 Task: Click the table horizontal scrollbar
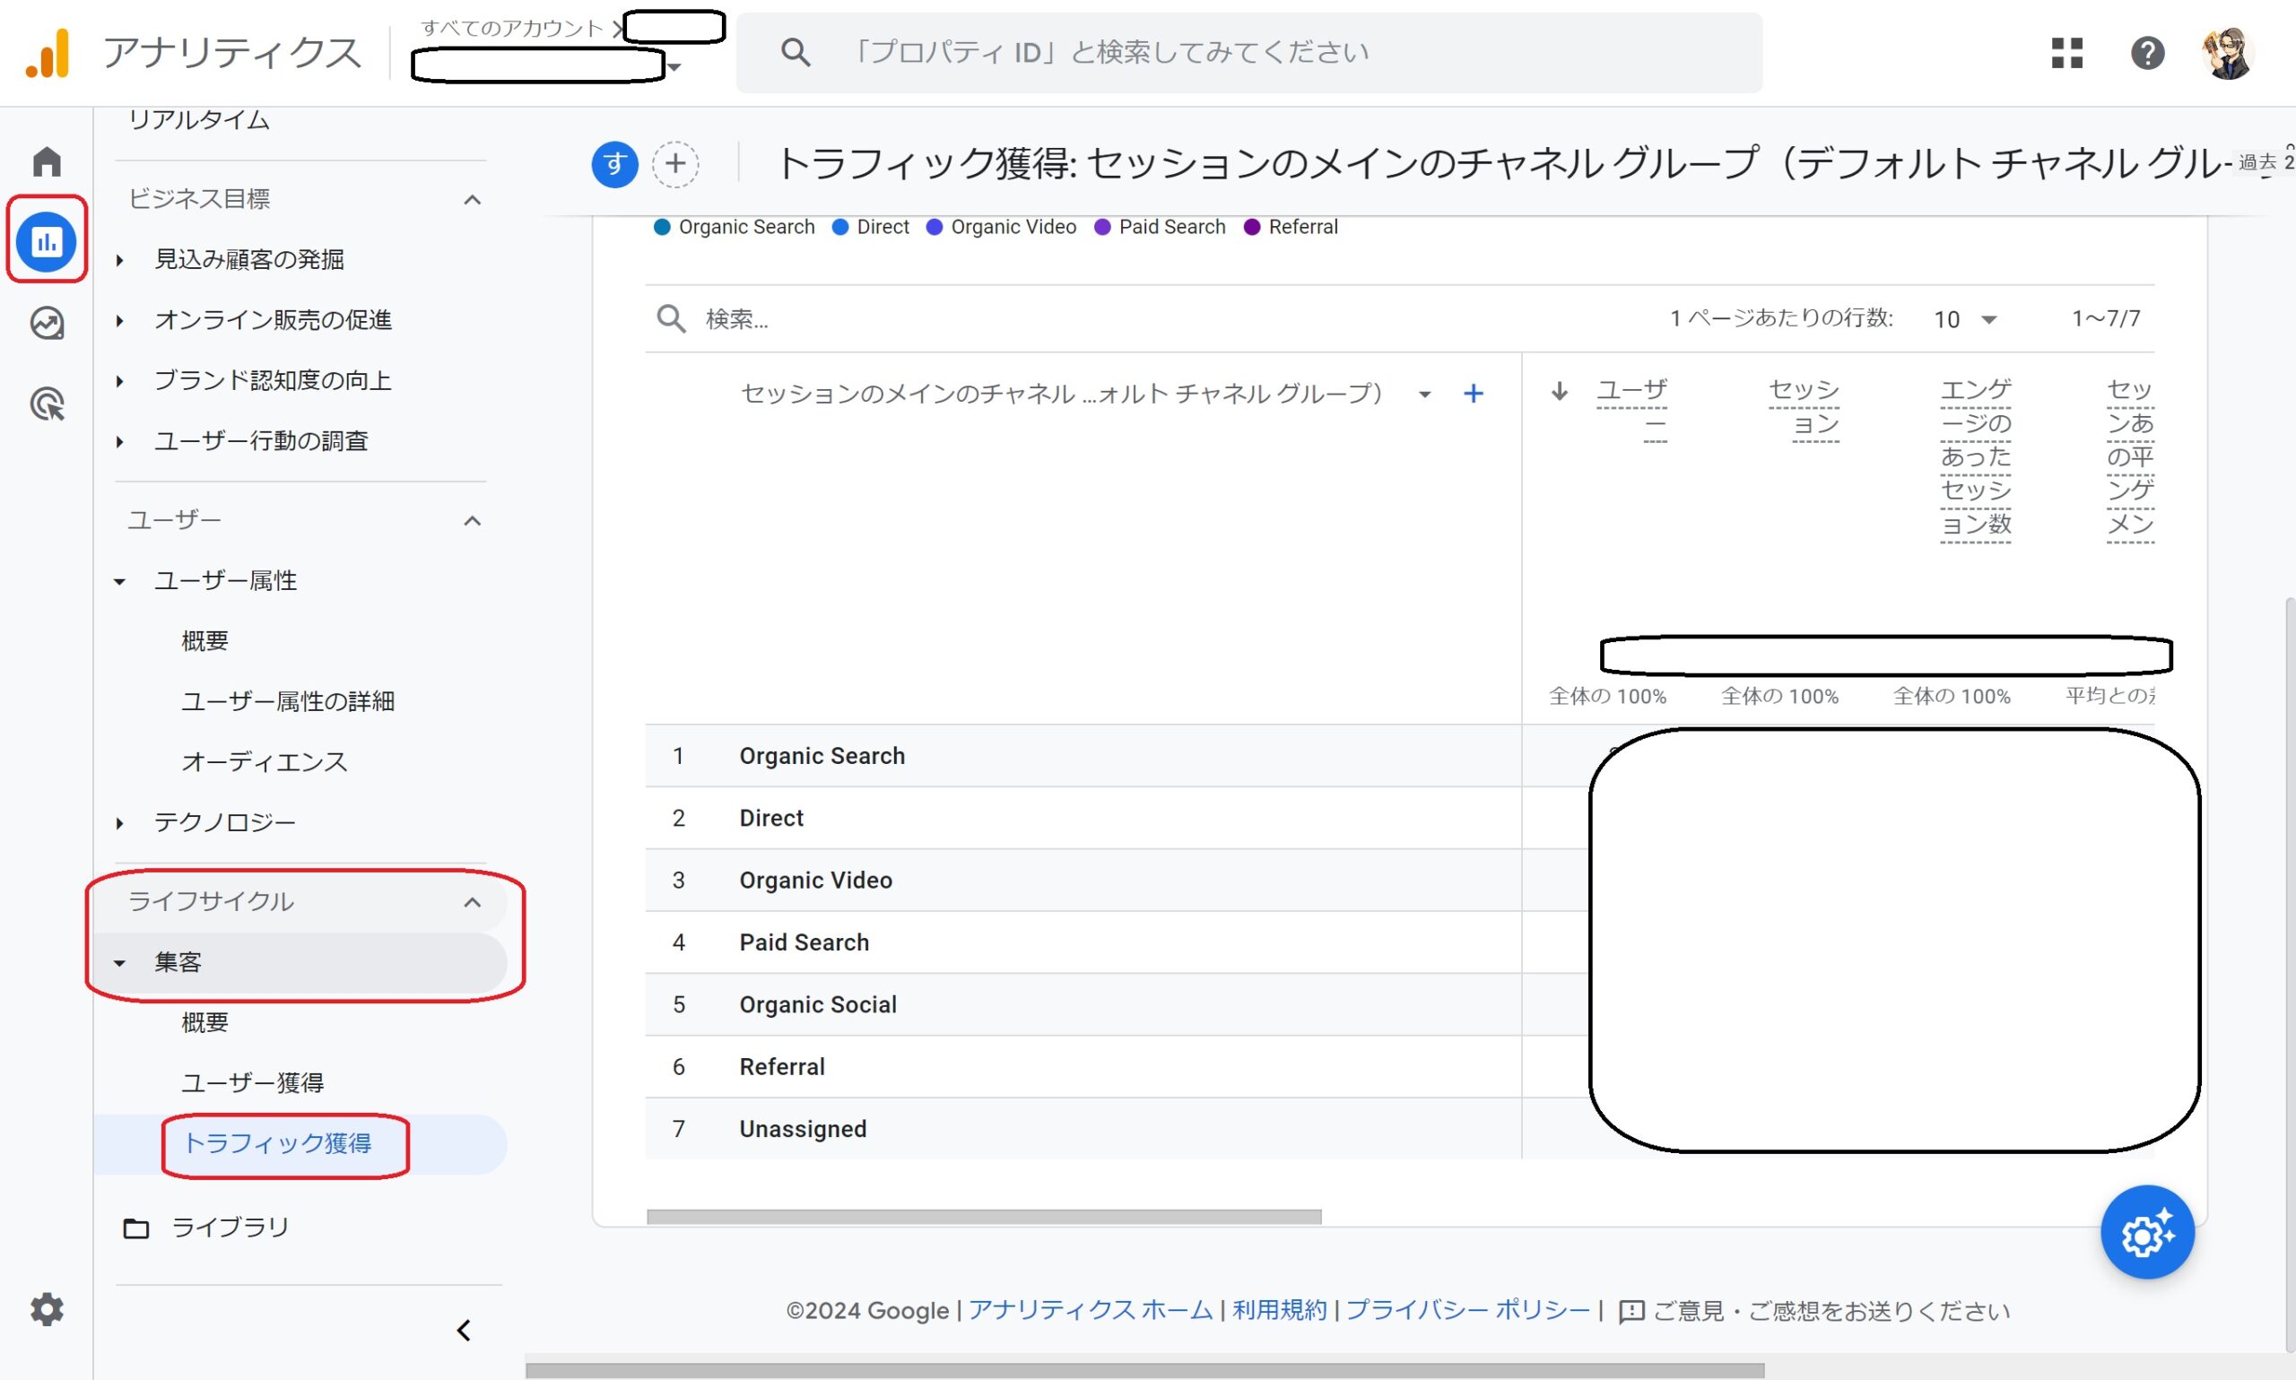point(983,1218)
